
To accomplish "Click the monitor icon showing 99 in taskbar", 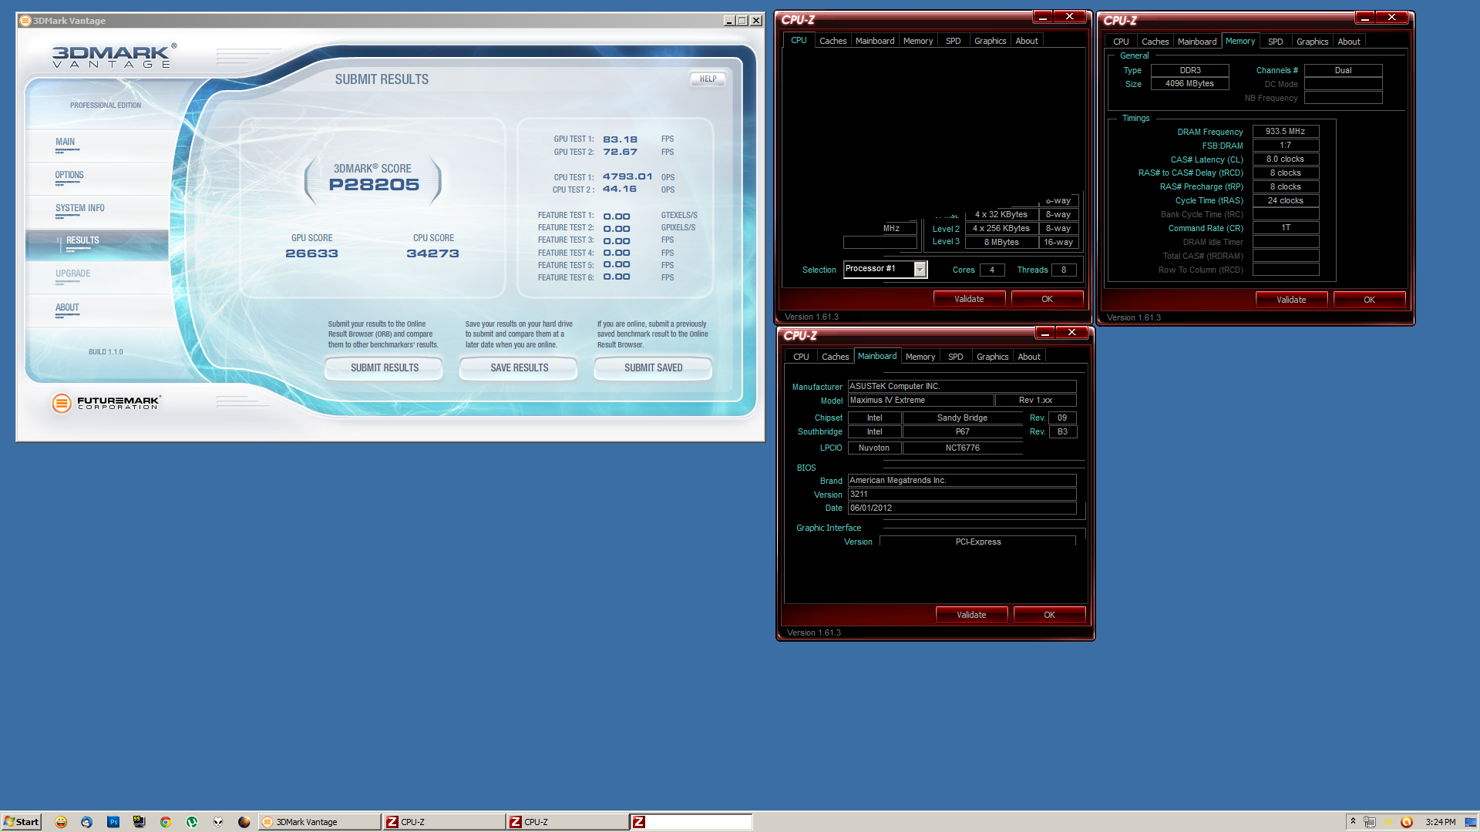I will point(140,822).
